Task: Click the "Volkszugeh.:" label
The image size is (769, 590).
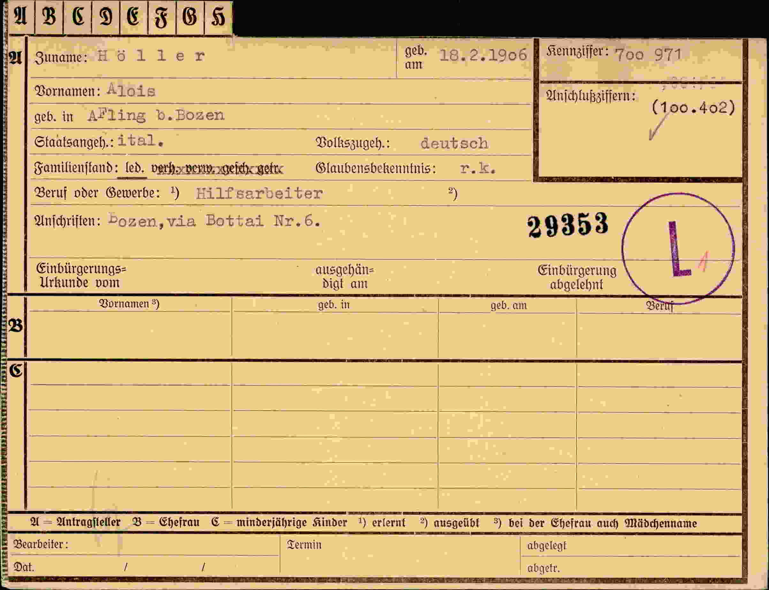Action: tap(353, 143)
